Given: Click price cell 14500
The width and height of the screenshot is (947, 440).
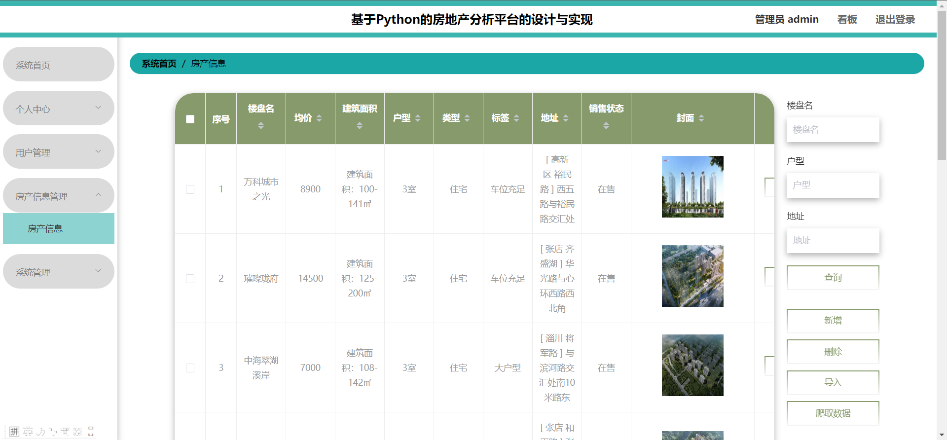Looking at the screenshot, I should (x=310, y=279).
